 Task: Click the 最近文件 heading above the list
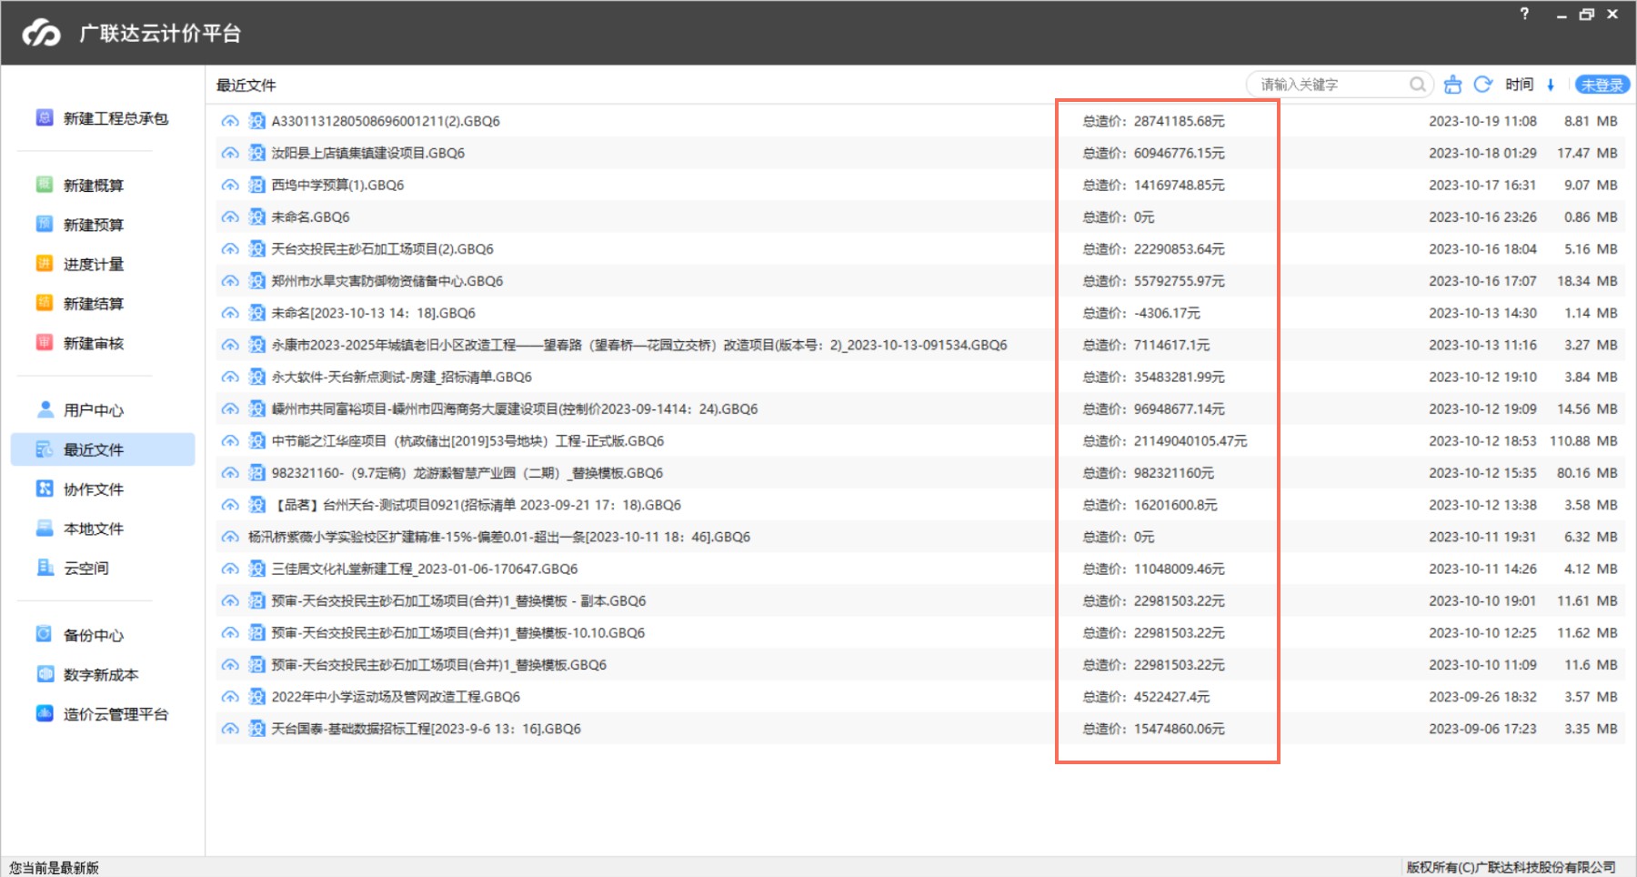pyautogui.click(x=246, y=86)
